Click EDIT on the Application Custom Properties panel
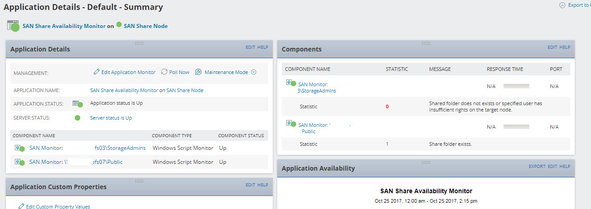The width and height of the screenshot is (591, 209). coord(250,185)
